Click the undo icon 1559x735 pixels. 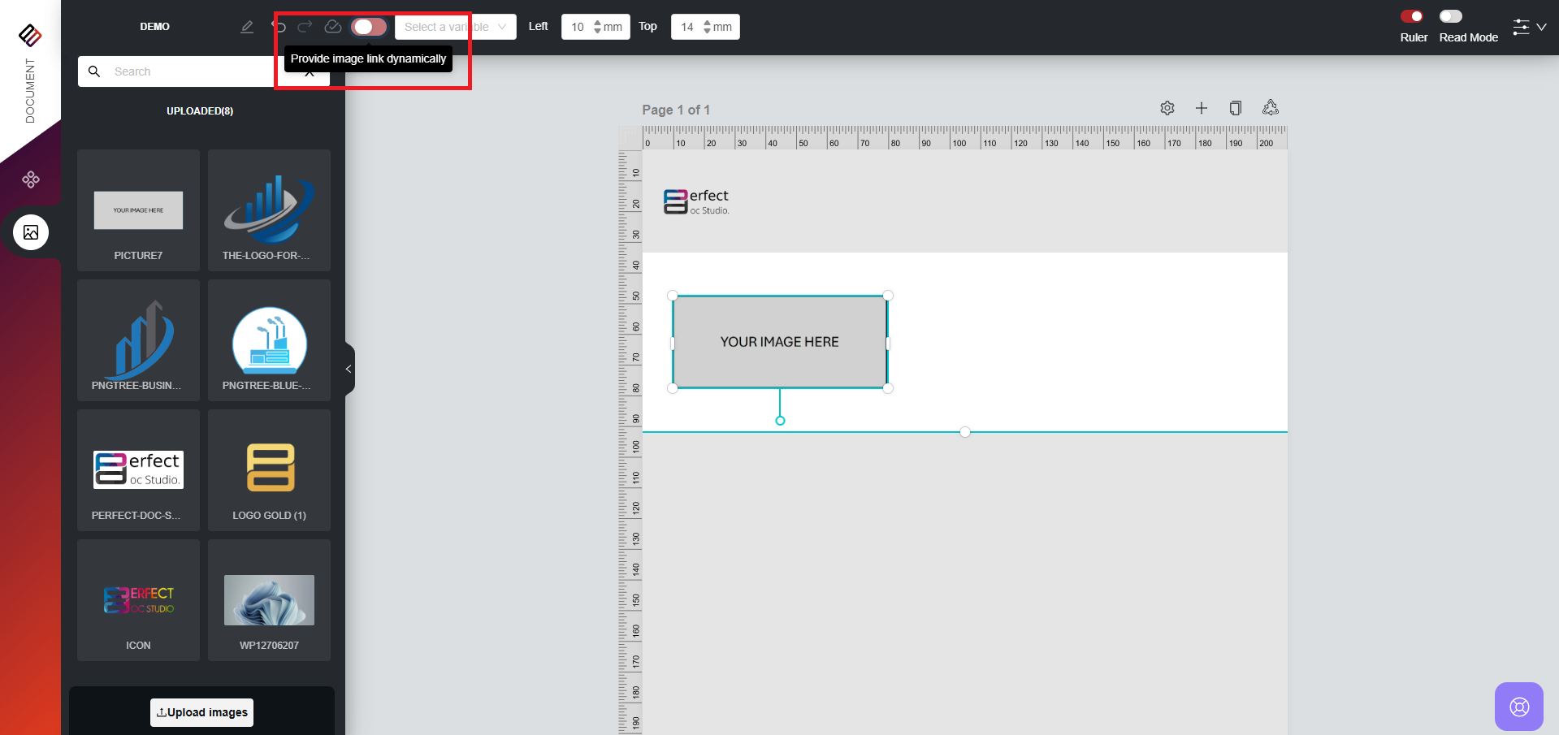(x=279, y=26)
